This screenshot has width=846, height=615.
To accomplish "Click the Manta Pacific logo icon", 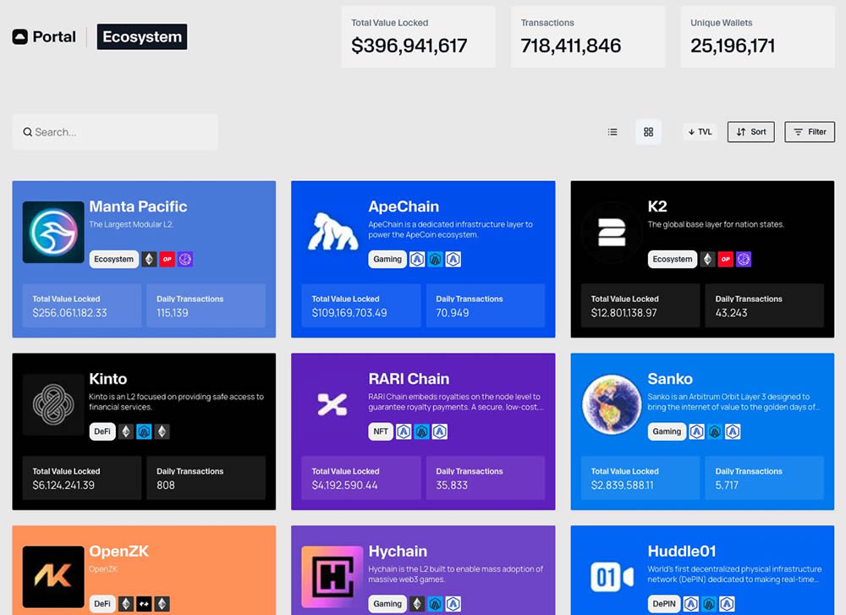I will coord(53,232).
